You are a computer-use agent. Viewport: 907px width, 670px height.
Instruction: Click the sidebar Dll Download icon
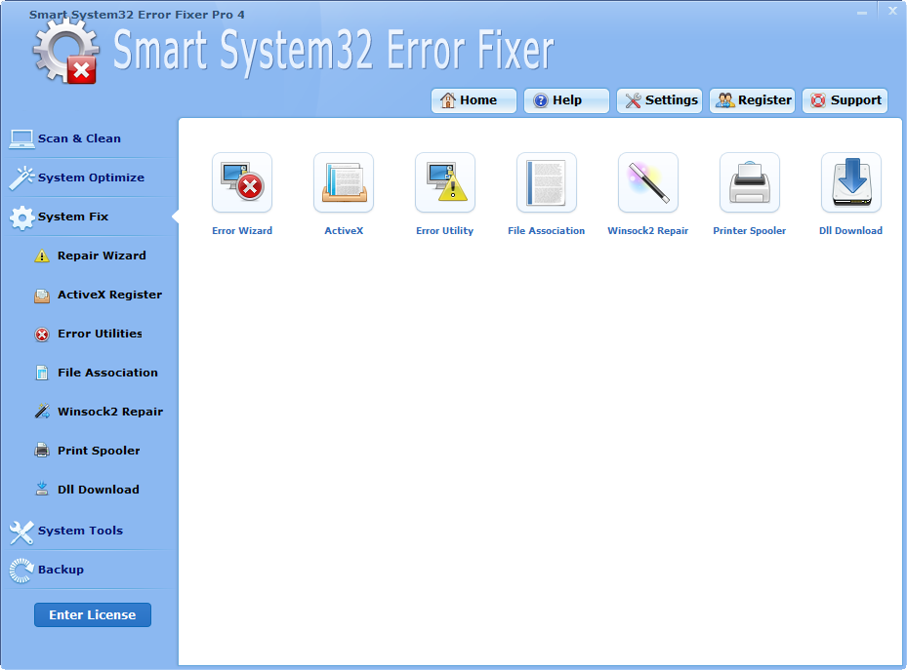point(42,490)
